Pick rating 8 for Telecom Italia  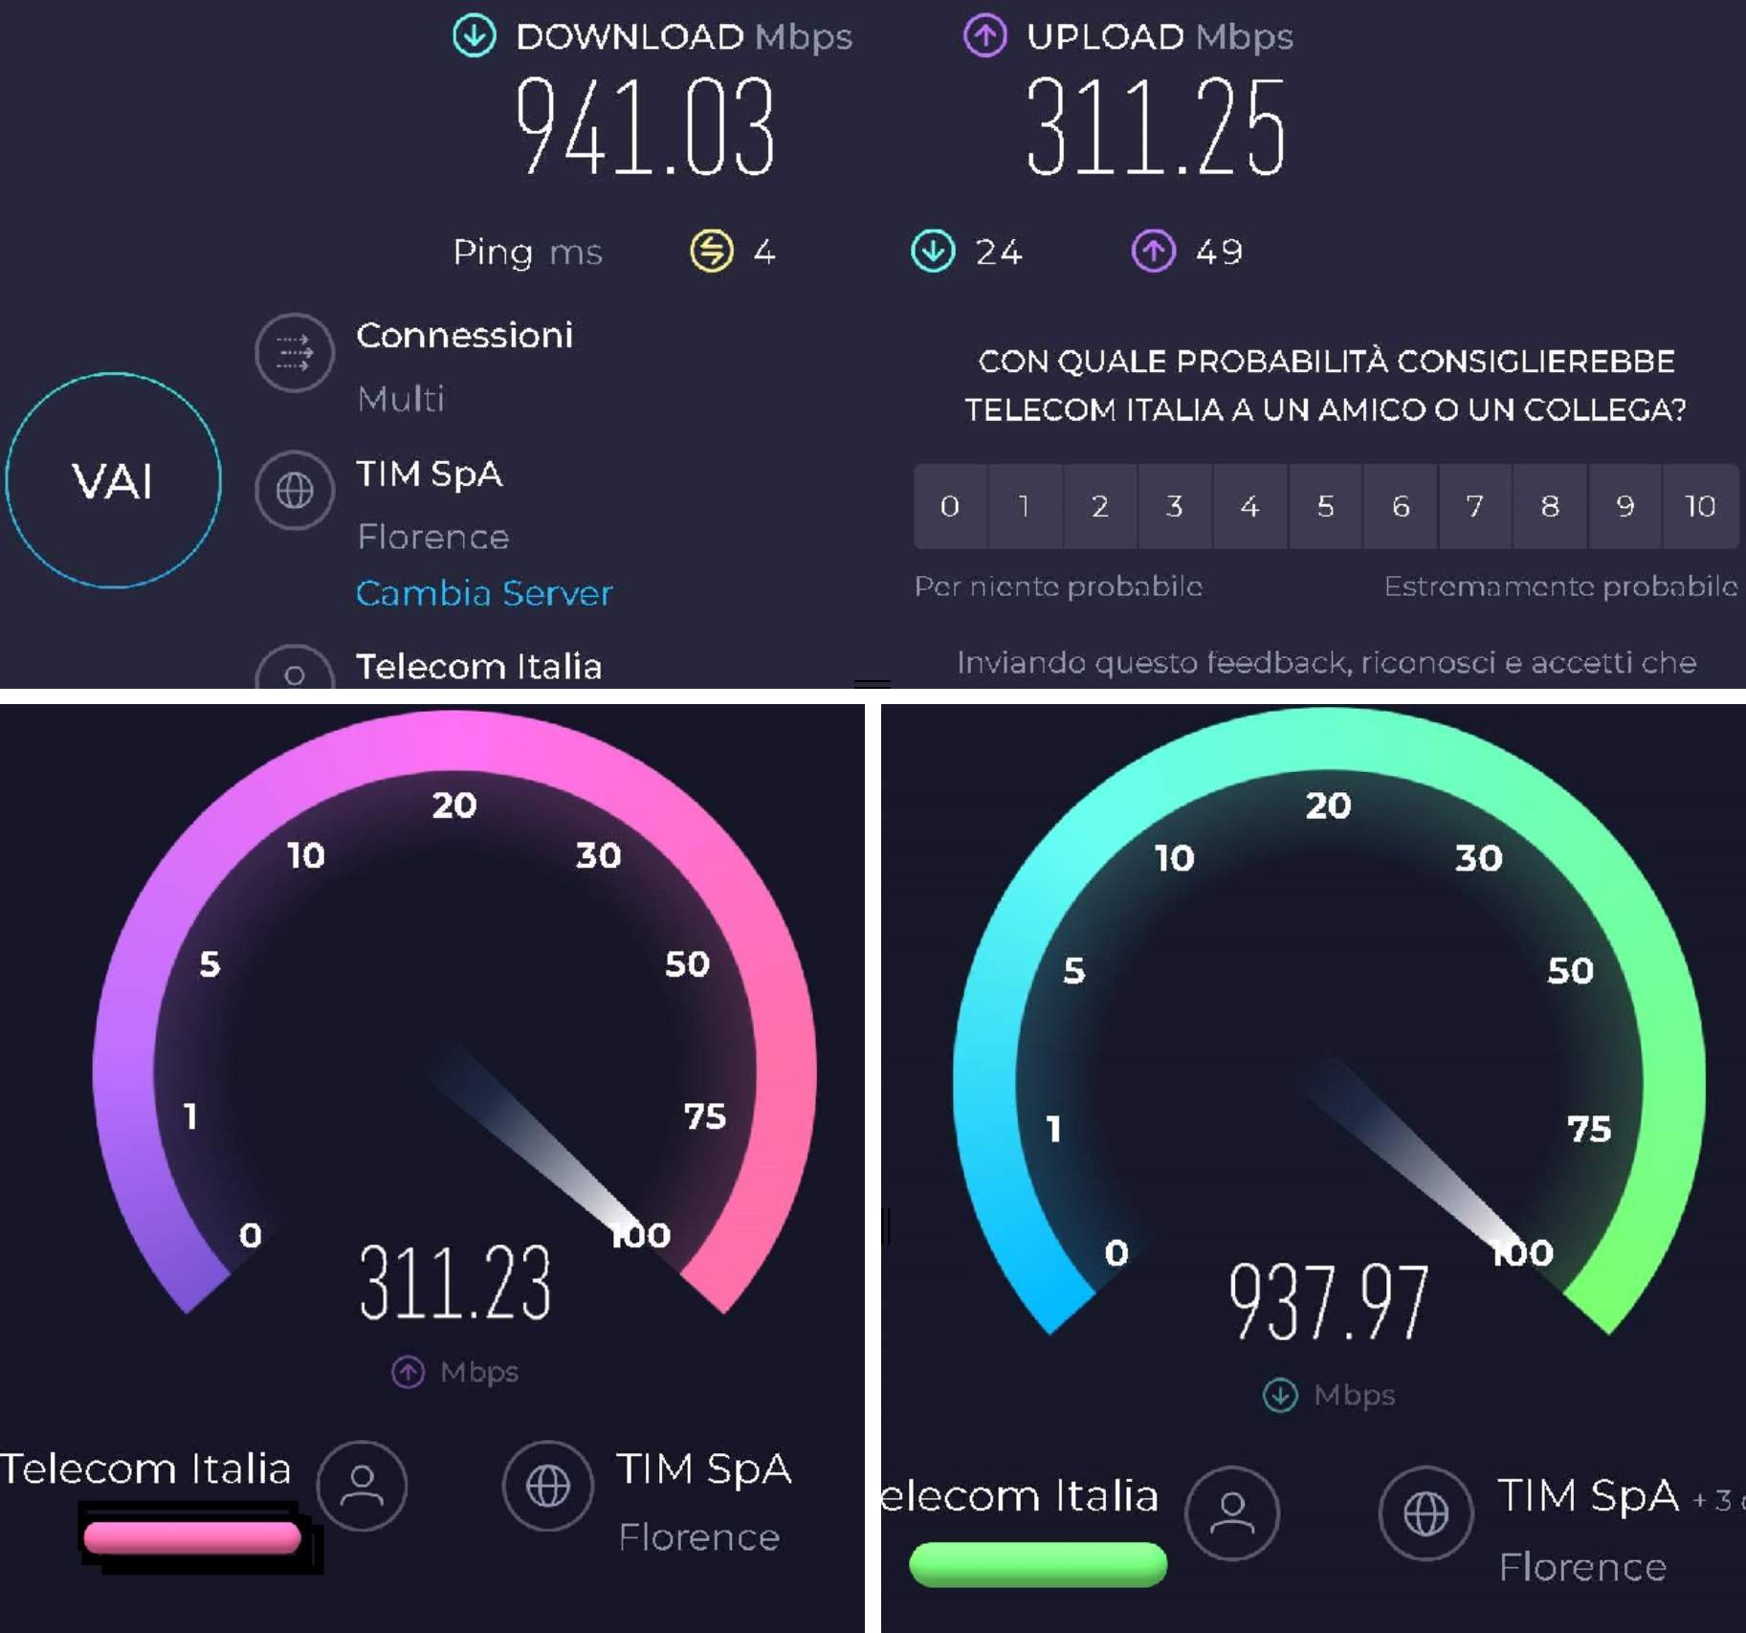tap(1550, 506)
